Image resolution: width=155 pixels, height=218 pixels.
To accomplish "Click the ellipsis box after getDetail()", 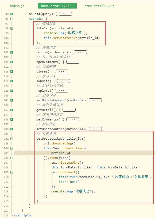I will (x=69, y=110).
